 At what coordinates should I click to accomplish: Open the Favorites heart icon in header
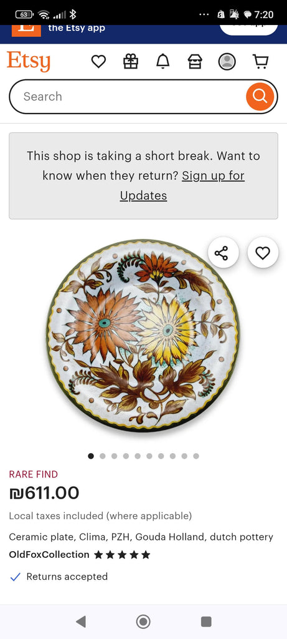[98, 62]
